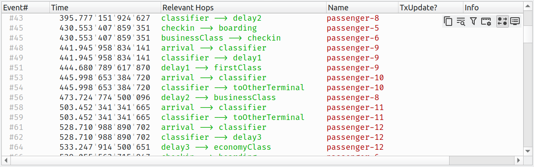Switch to the log display mode icon
534x167 pixels.
pos(515,21)
